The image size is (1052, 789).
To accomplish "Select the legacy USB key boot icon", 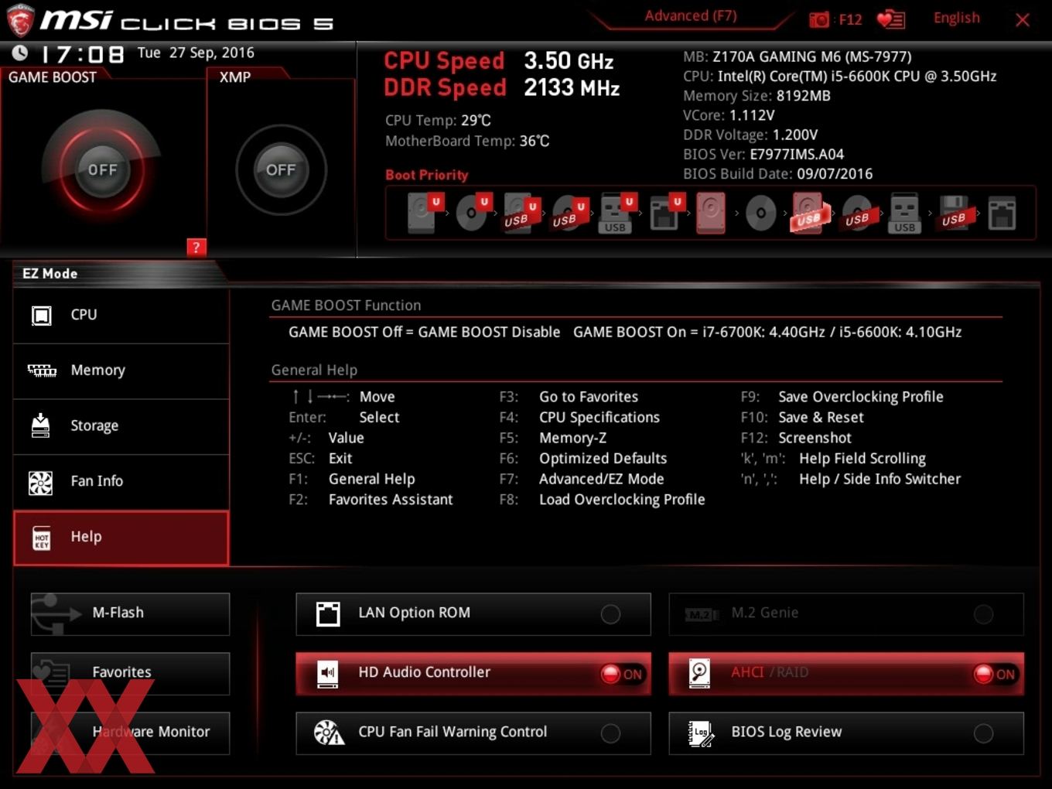I will (x=904, y=213).
